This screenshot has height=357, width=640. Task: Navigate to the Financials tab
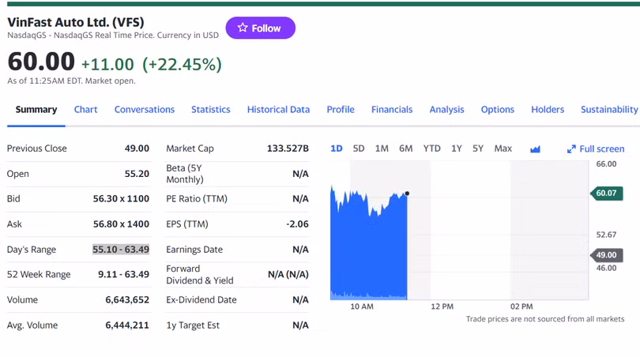[x=392, y=110]
